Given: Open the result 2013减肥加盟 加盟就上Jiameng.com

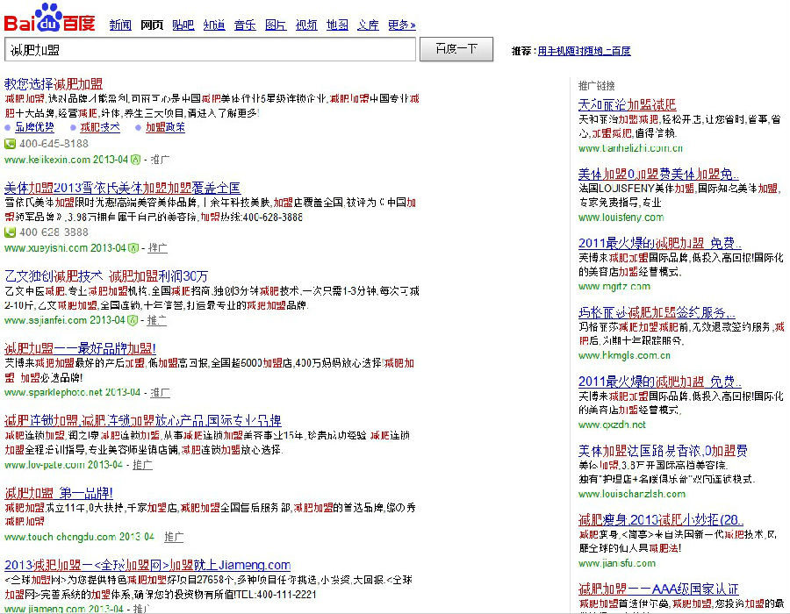Looking at the screenshot, I should tap(147, 565).
